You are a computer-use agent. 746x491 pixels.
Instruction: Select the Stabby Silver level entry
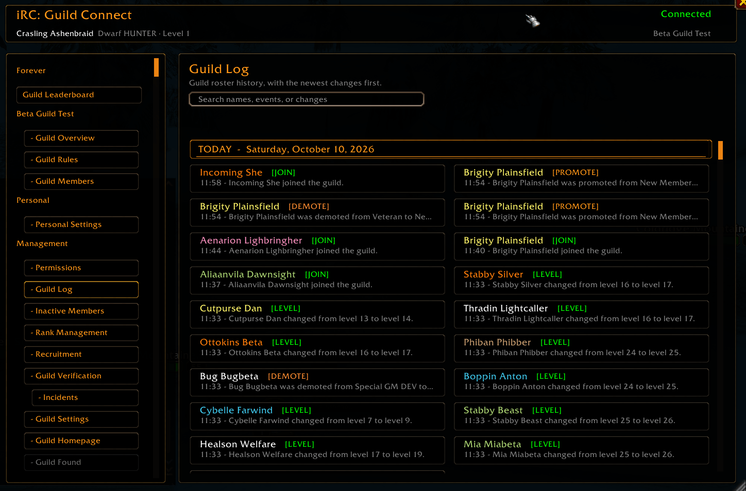pos(581,280)
